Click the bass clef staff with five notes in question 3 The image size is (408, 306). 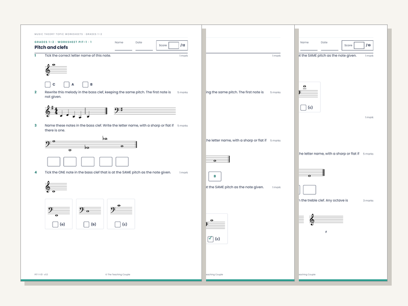click(91, 144)
